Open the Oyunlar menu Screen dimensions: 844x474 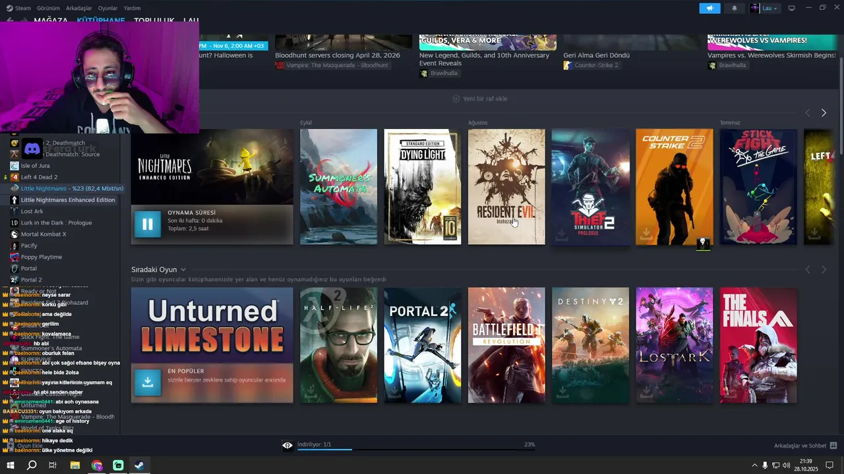pos(107,8)
